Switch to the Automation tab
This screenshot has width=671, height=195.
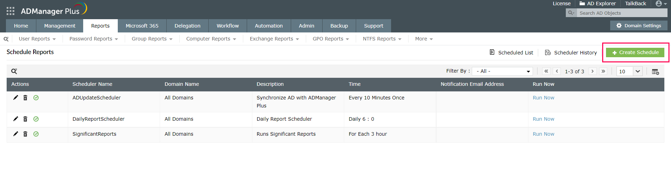[268, 26]
